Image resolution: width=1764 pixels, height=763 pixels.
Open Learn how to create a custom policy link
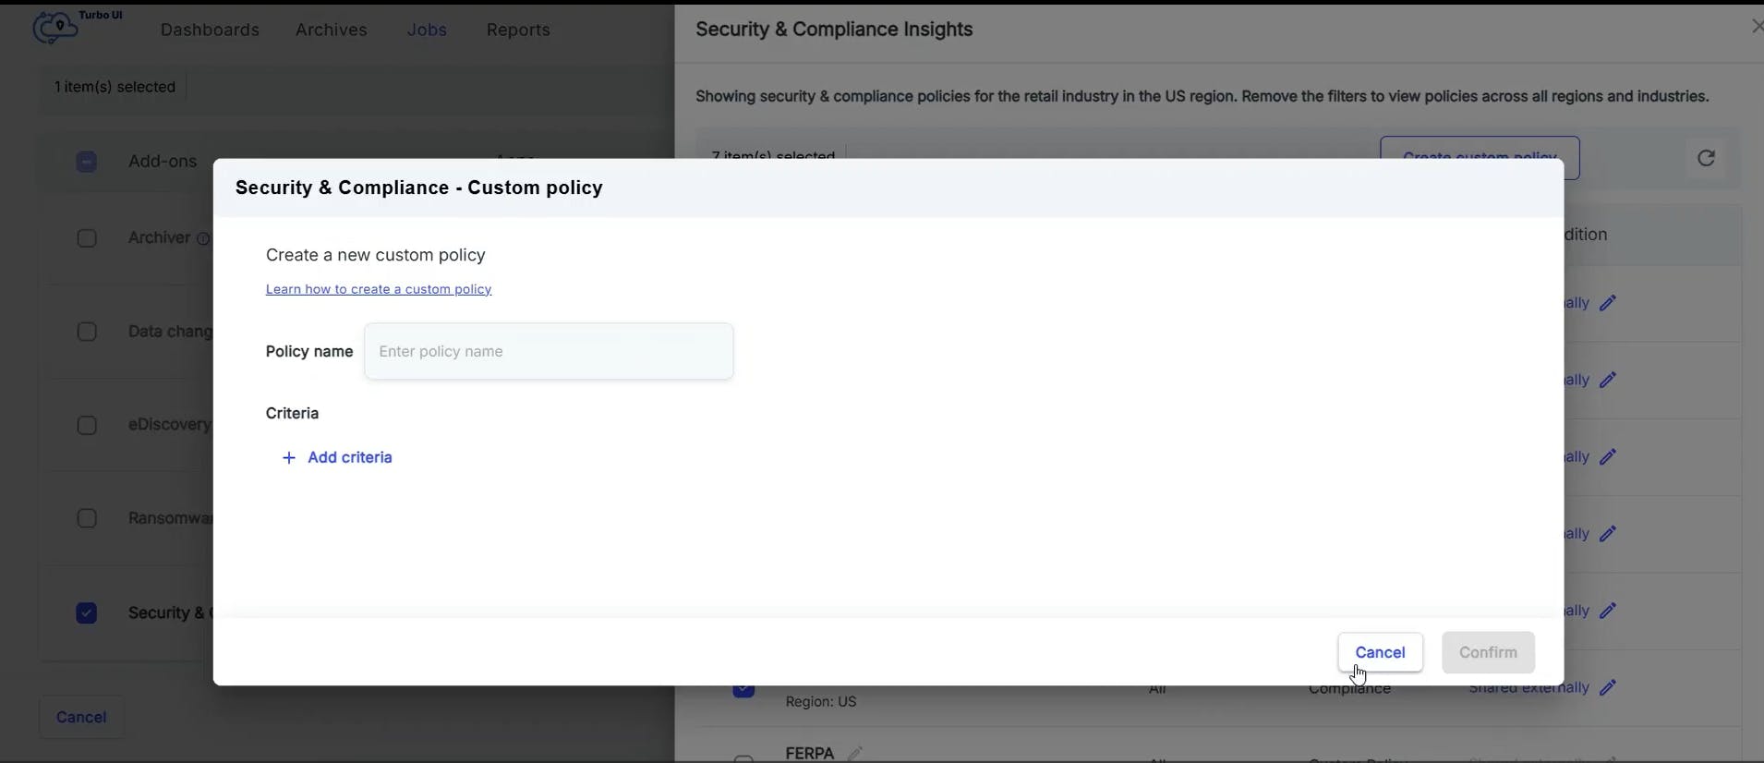[379, 289]
